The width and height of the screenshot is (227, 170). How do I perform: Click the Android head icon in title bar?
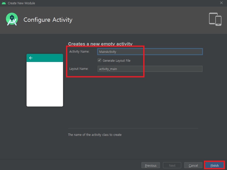coord(4,3)
